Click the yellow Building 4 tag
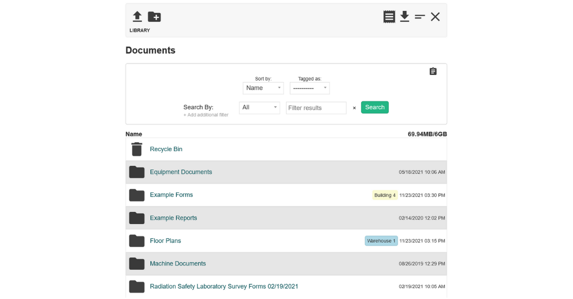 tap(385, 195)
